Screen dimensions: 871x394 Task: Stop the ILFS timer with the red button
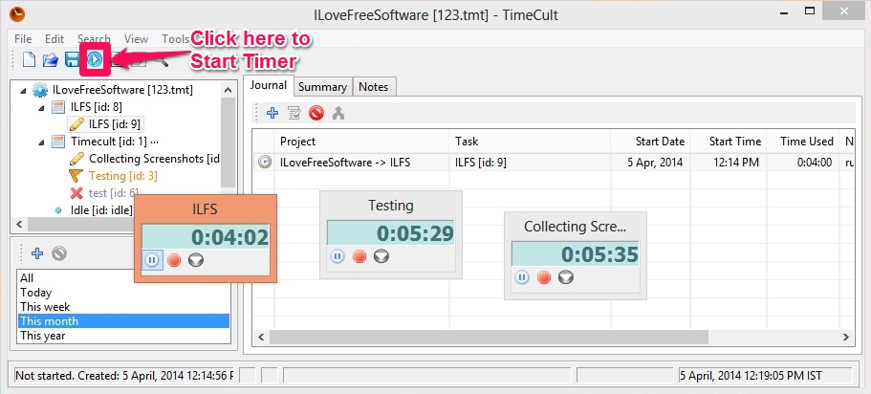174,259
